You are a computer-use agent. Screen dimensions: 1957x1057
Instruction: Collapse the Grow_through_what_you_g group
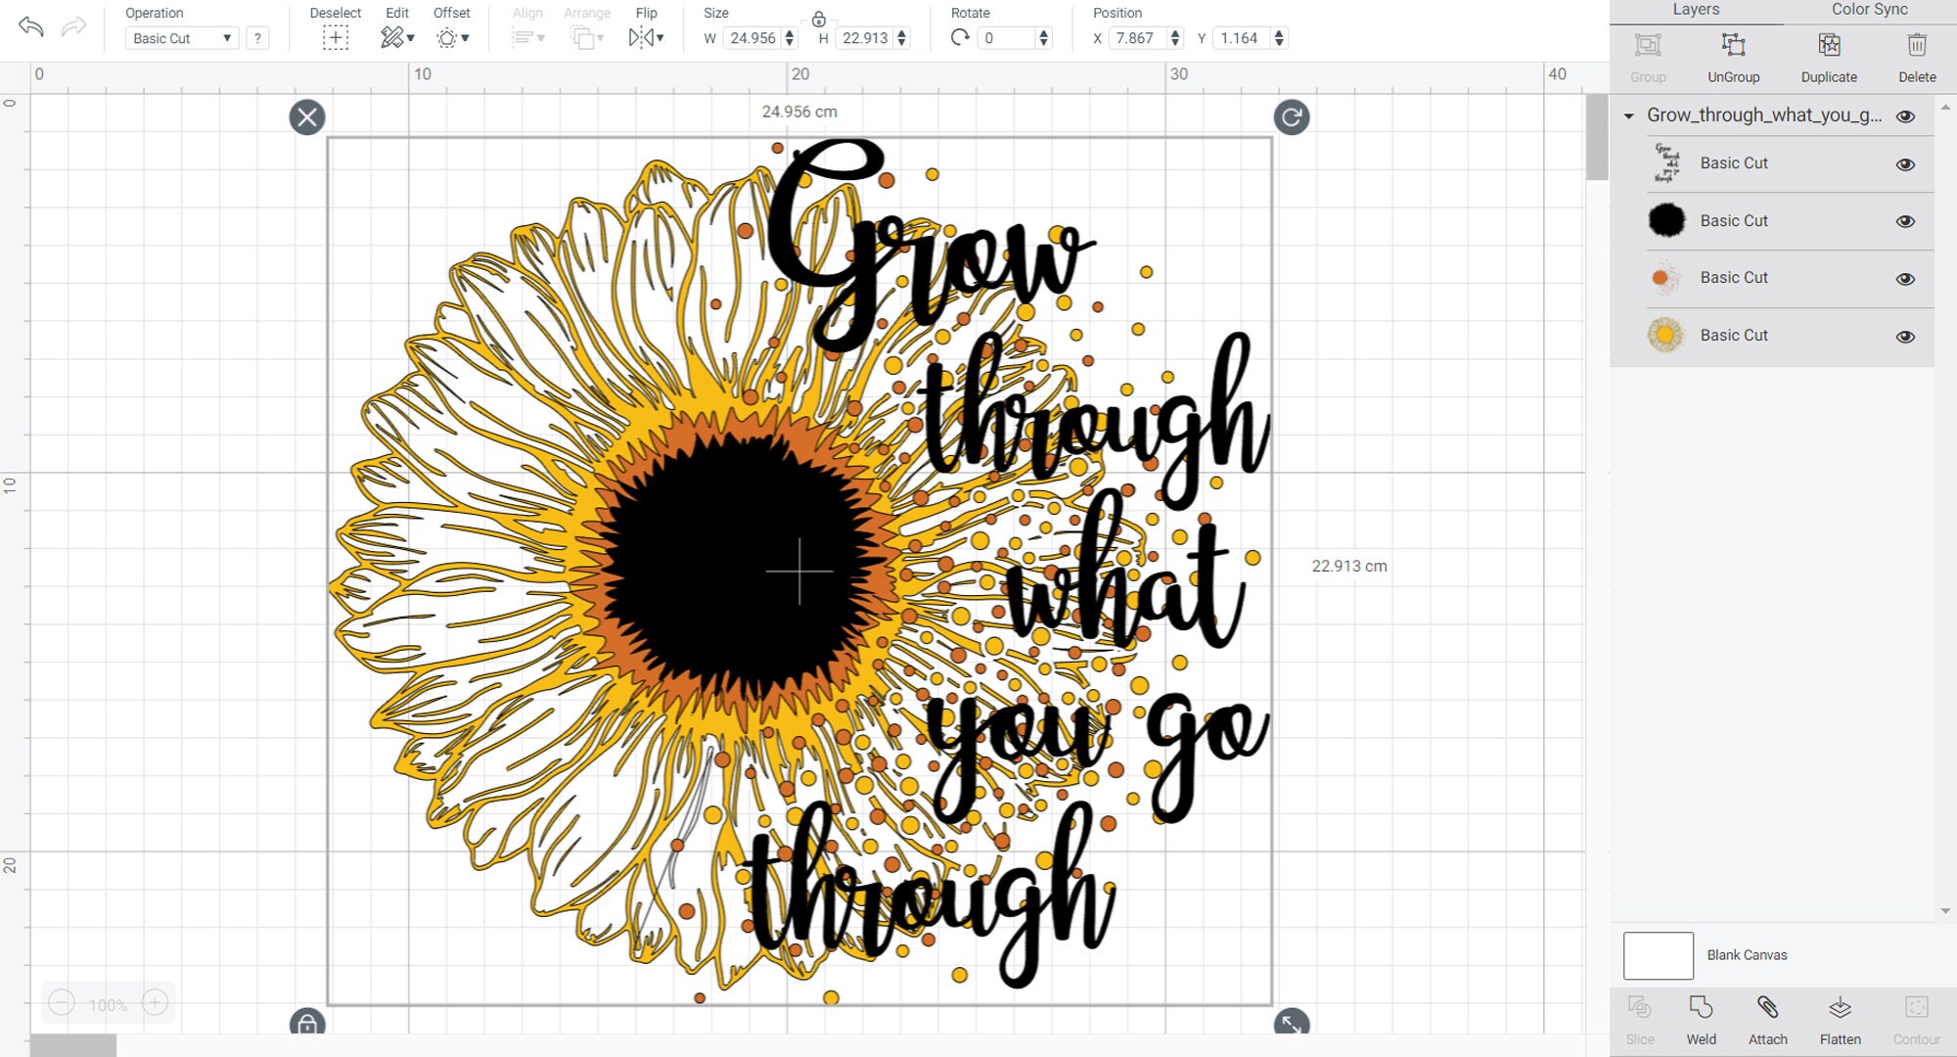[1628, 115]
